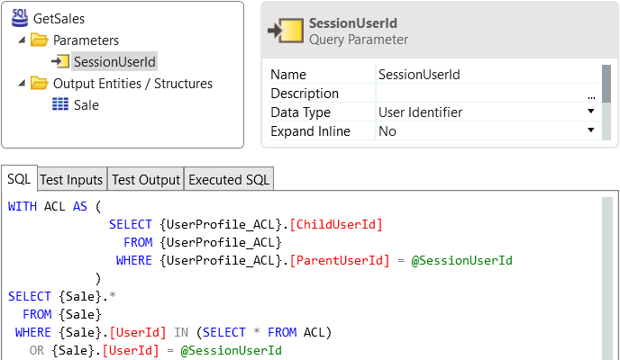620x360 pixels.
Task: Click the SessionUserId input parameter icon in tree
Action: point(60,61)
